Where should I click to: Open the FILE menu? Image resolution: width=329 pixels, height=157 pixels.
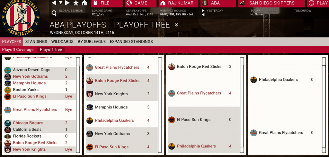[107, 3]
